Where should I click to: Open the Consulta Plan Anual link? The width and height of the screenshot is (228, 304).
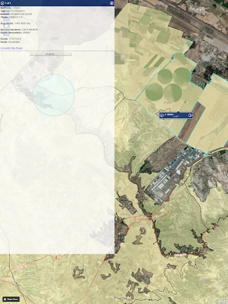point(11,48)
